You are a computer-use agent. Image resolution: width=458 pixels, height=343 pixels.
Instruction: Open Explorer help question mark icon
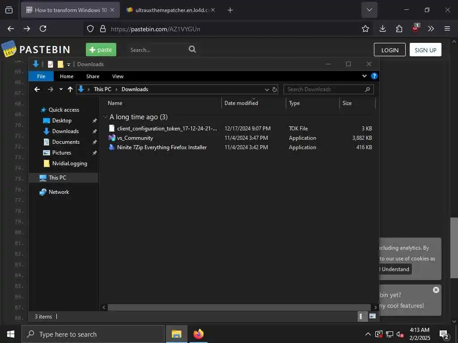pos(374,76)
